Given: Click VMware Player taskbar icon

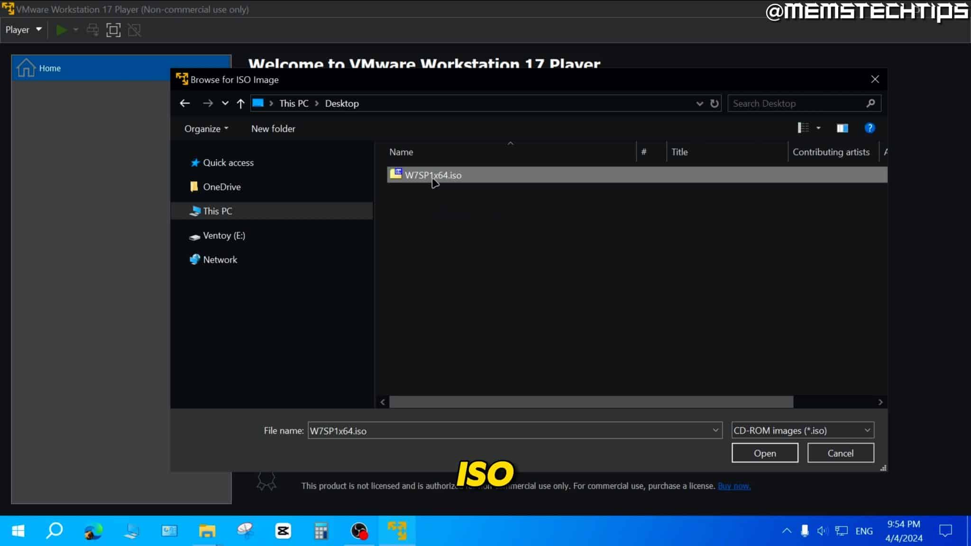Looking at the screenshot, I should click(397, 531).
